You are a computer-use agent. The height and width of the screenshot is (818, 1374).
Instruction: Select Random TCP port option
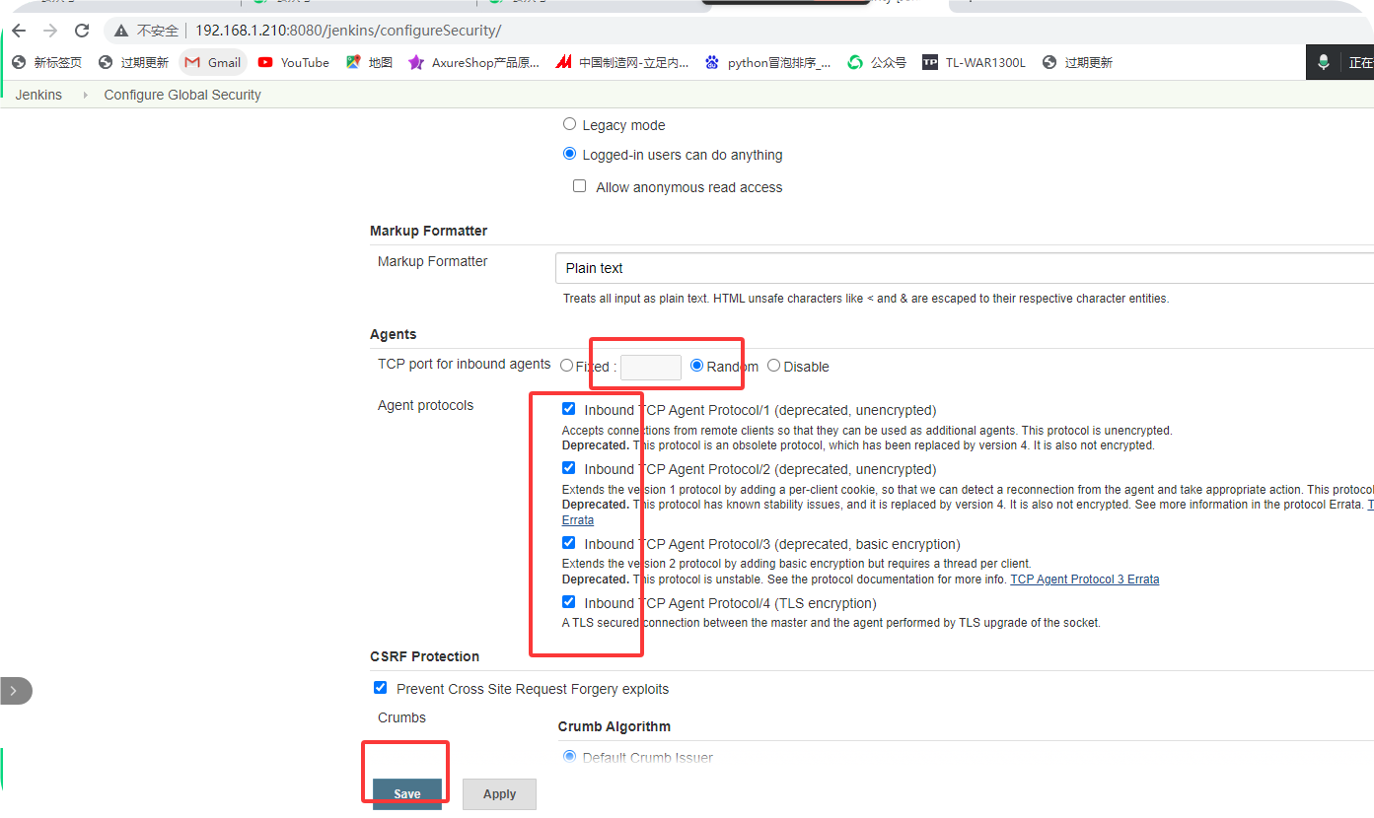pyautogui.click(x=697, y=366)
